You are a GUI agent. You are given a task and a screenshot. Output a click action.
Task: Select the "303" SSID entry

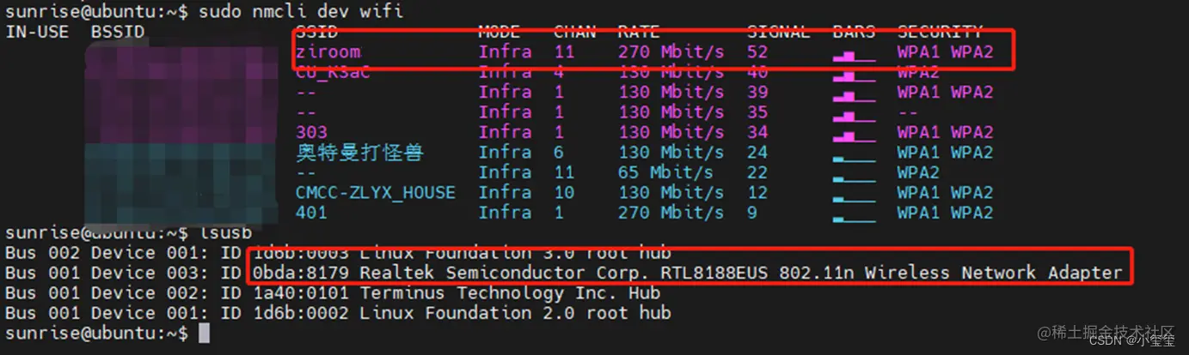point(311,132)
